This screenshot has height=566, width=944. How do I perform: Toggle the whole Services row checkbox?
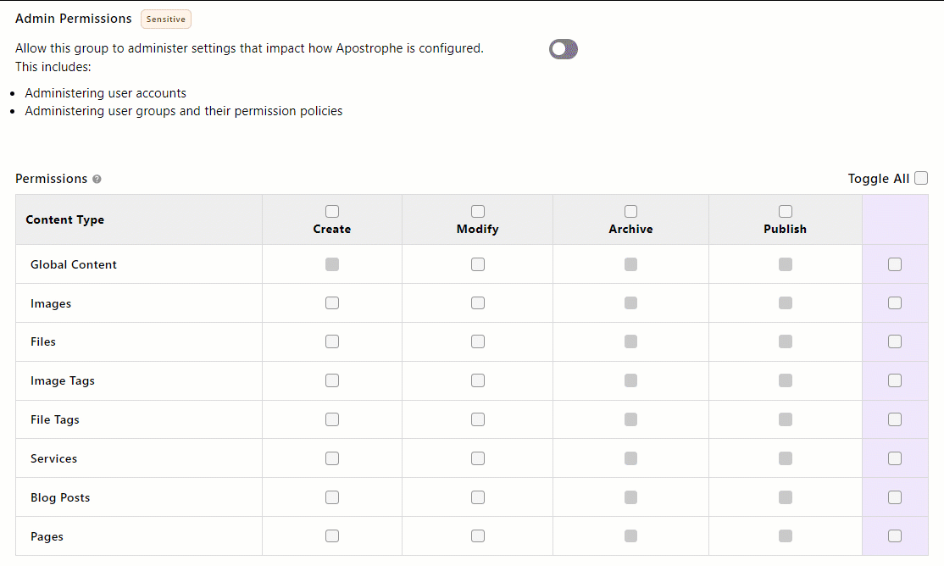[895, 458]
